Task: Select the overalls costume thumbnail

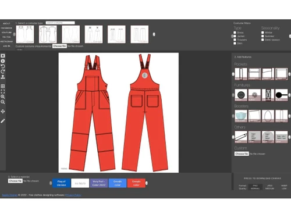Action: [94, 34]
